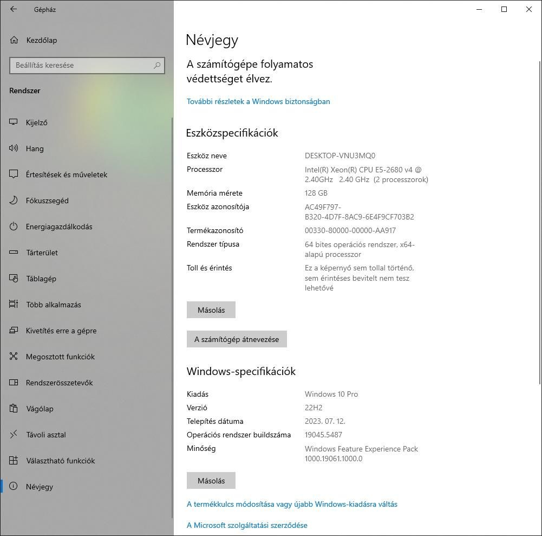Click the Több alkalmazás icon
542x536 pixels.
[x=14, y=304]
